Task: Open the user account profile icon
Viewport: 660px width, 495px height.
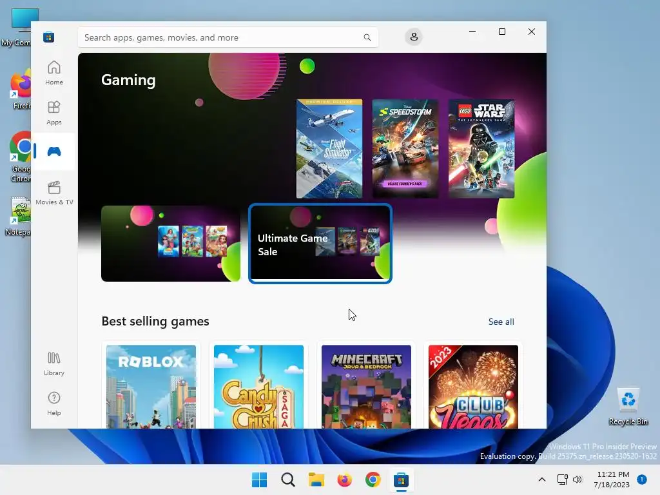Action: (414, 37)
